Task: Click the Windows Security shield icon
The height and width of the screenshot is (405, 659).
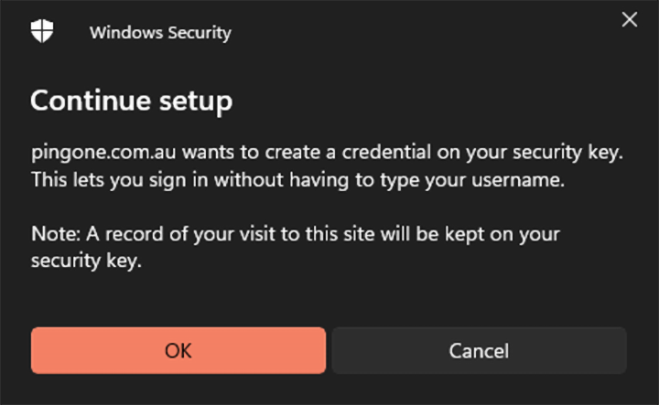Action: [x=42, y=32]
